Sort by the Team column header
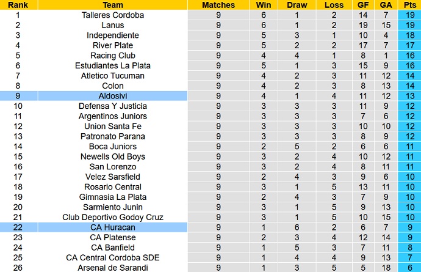Viewport: 421px width, 272px height. tap(113, 5)
